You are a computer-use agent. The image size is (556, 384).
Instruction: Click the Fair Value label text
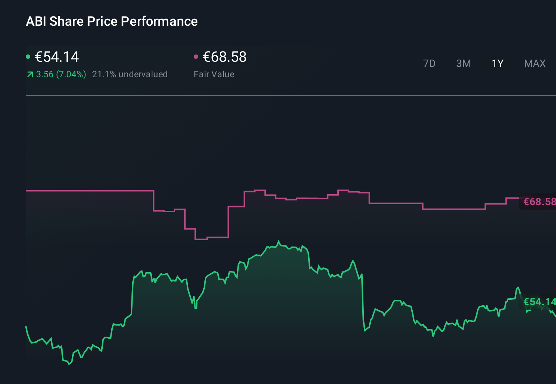click(214, 74)
